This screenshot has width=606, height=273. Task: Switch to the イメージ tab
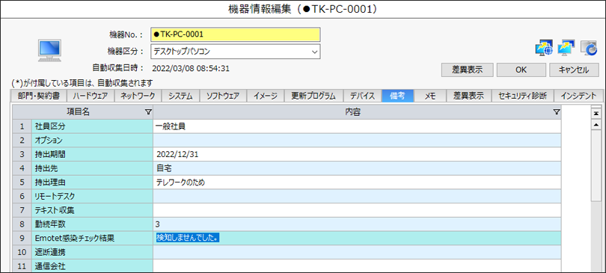click(x=265, y=96)
